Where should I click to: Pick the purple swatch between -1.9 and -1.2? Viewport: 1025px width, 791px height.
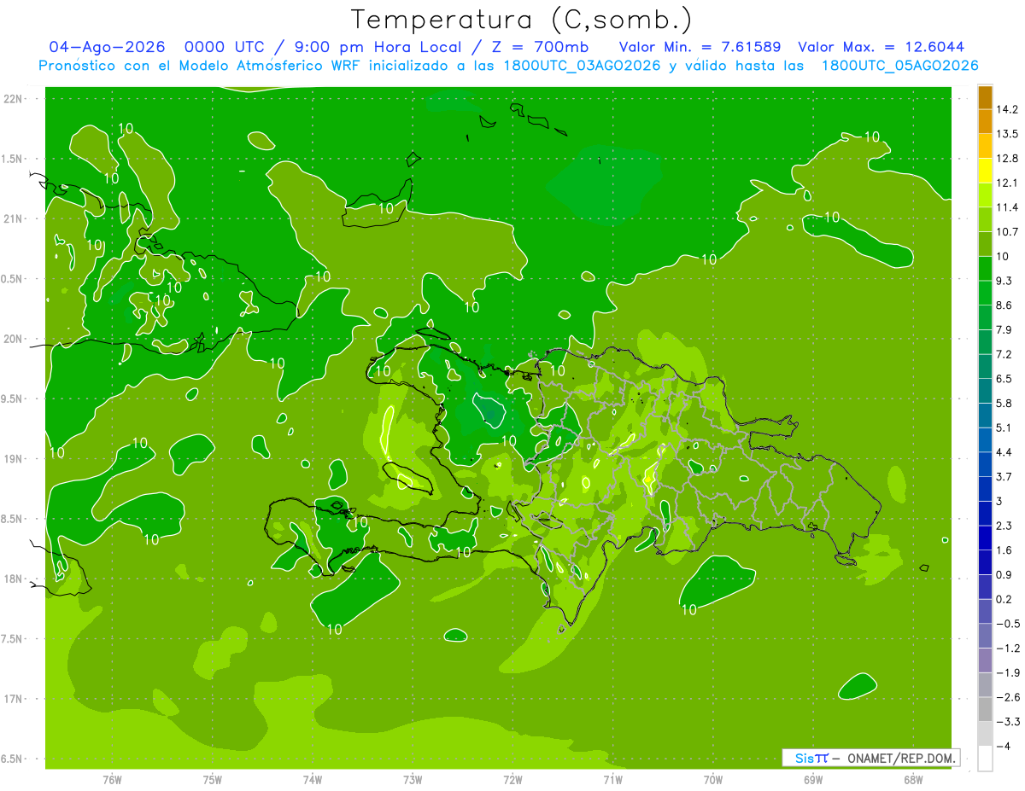[x=985, y=660]
